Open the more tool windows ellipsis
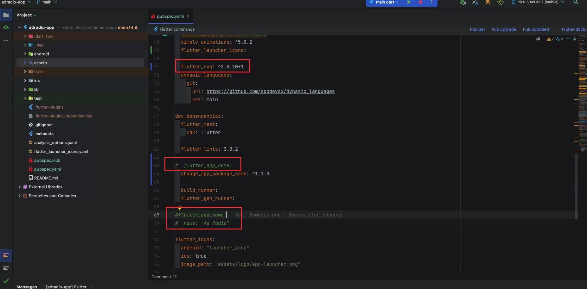Image resolution: width=587 pixels, height=289 pixels. 6,40
